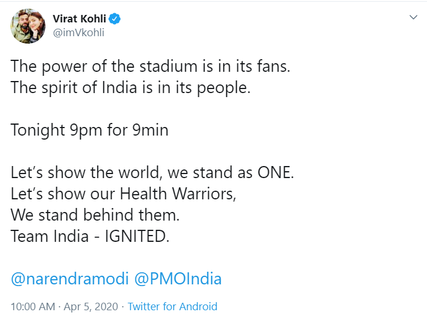
Task: Click the Apr 5, 2020 date
Action: coord(91,307)
